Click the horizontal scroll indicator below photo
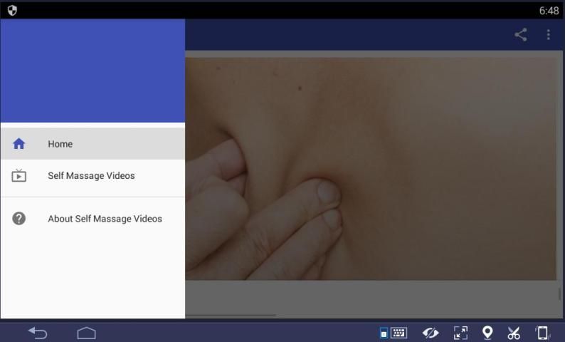This screenshot has width=565, height=342. [x=230, y=315]
